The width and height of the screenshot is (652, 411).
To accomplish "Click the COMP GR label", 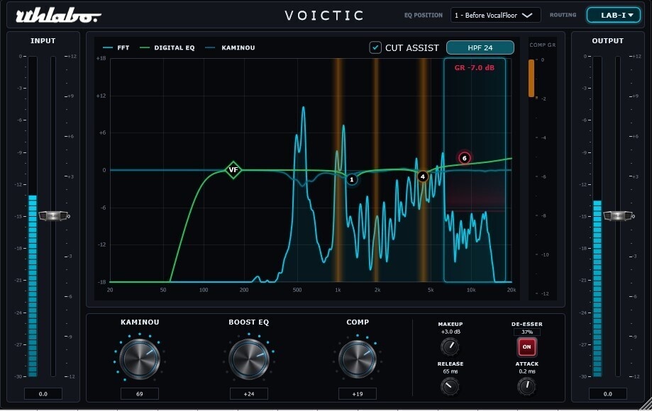I will click(542, 45).
